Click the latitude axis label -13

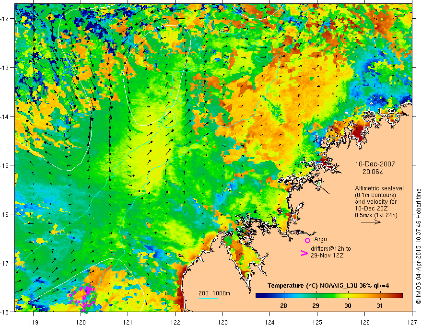[5, 67]
